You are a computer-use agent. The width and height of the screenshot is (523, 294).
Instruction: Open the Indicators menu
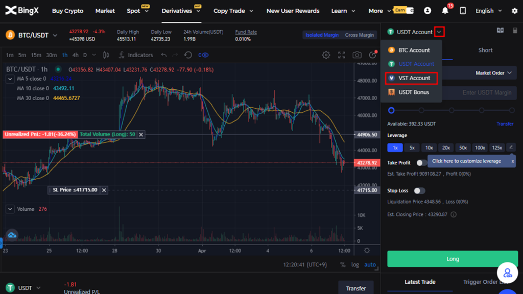[136, 55]
